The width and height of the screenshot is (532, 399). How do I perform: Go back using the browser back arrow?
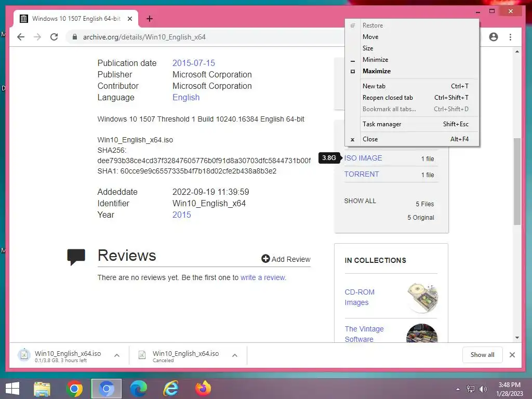tap(21, 37)
